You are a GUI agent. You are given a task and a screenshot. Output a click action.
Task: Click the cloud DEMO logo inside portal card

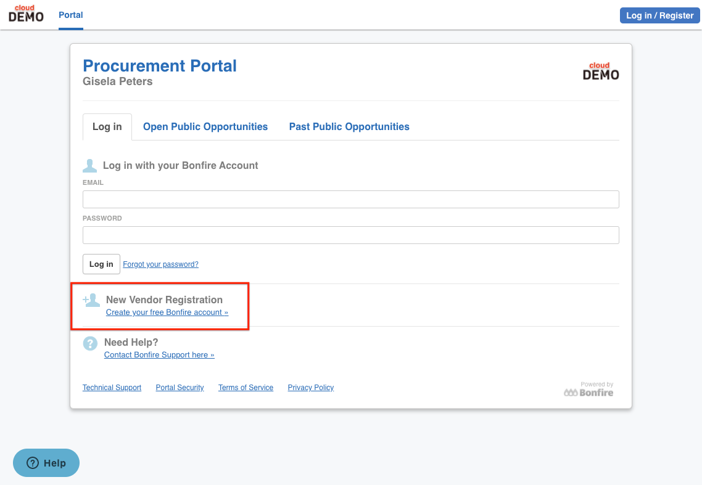pos(600,71)
